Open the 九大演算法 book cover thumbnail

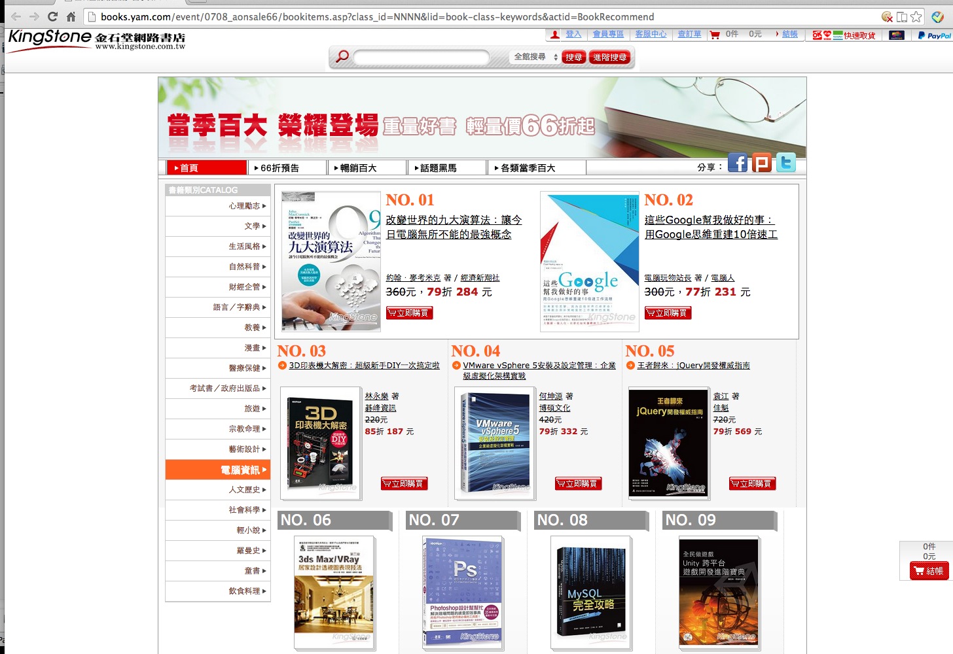click(331, 261)
